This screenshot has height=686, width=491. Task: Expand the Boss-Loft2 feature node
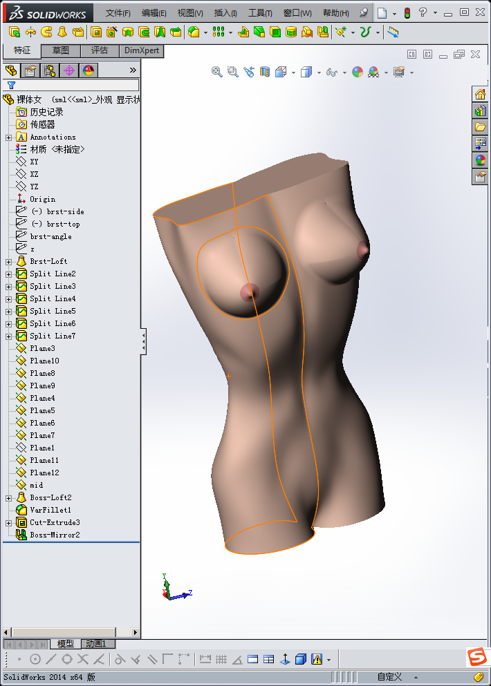(x=8, y=498)
